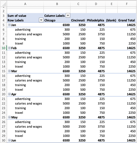Select column B header
Viewport: 137px width, 143px height.
pos(57,4)
